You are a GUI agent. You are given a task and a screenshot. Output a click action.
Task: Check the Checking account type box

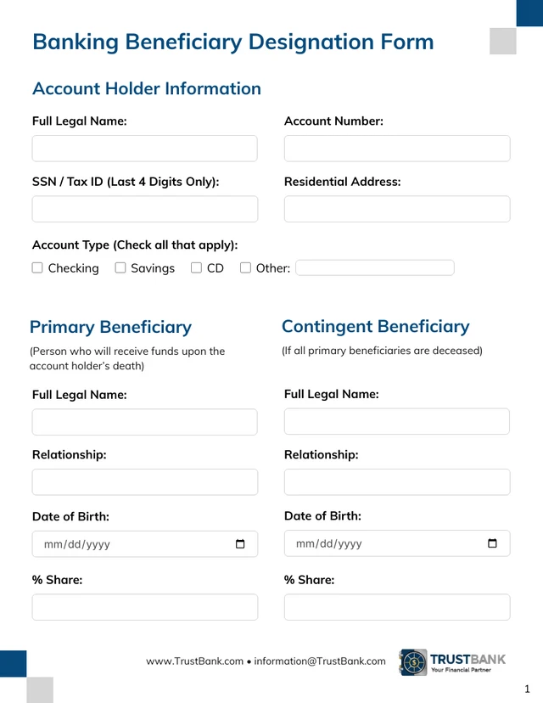click(37, 268)
